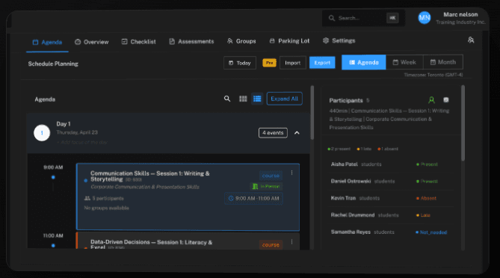Viewport: 500px width, 278px height.
Task: Switch to Month view
Action: tap(443, 62)
